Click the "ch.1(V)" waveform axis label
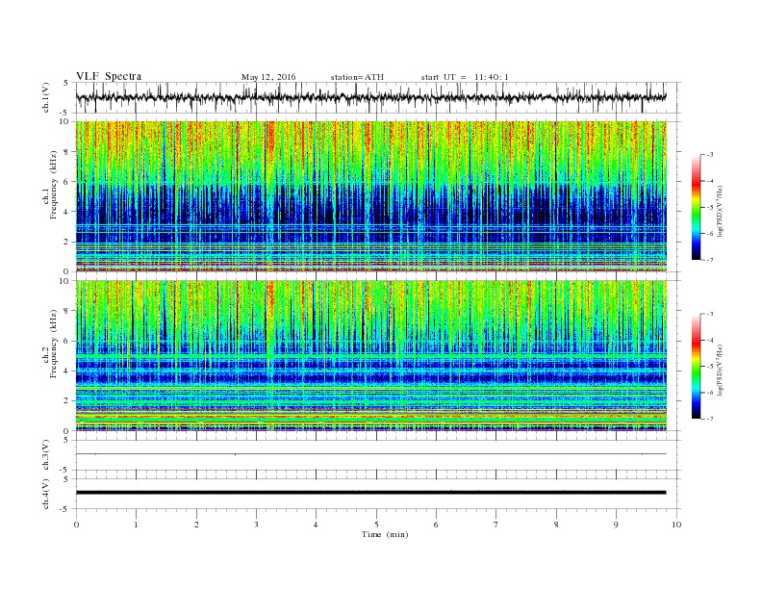Image resolution: width=762 pixels, height=589 pixels. (x=46, y=97)
